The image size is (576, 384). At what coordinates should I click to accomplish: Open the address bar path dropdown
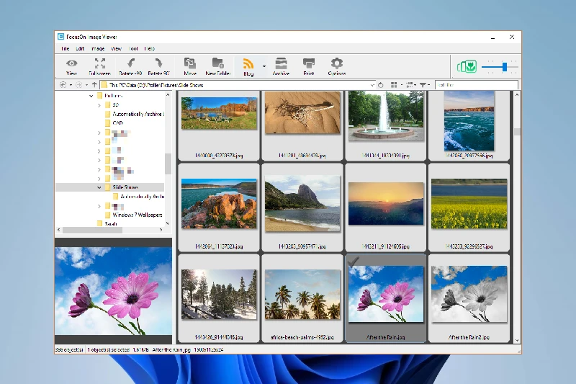(x=372, y=85)
